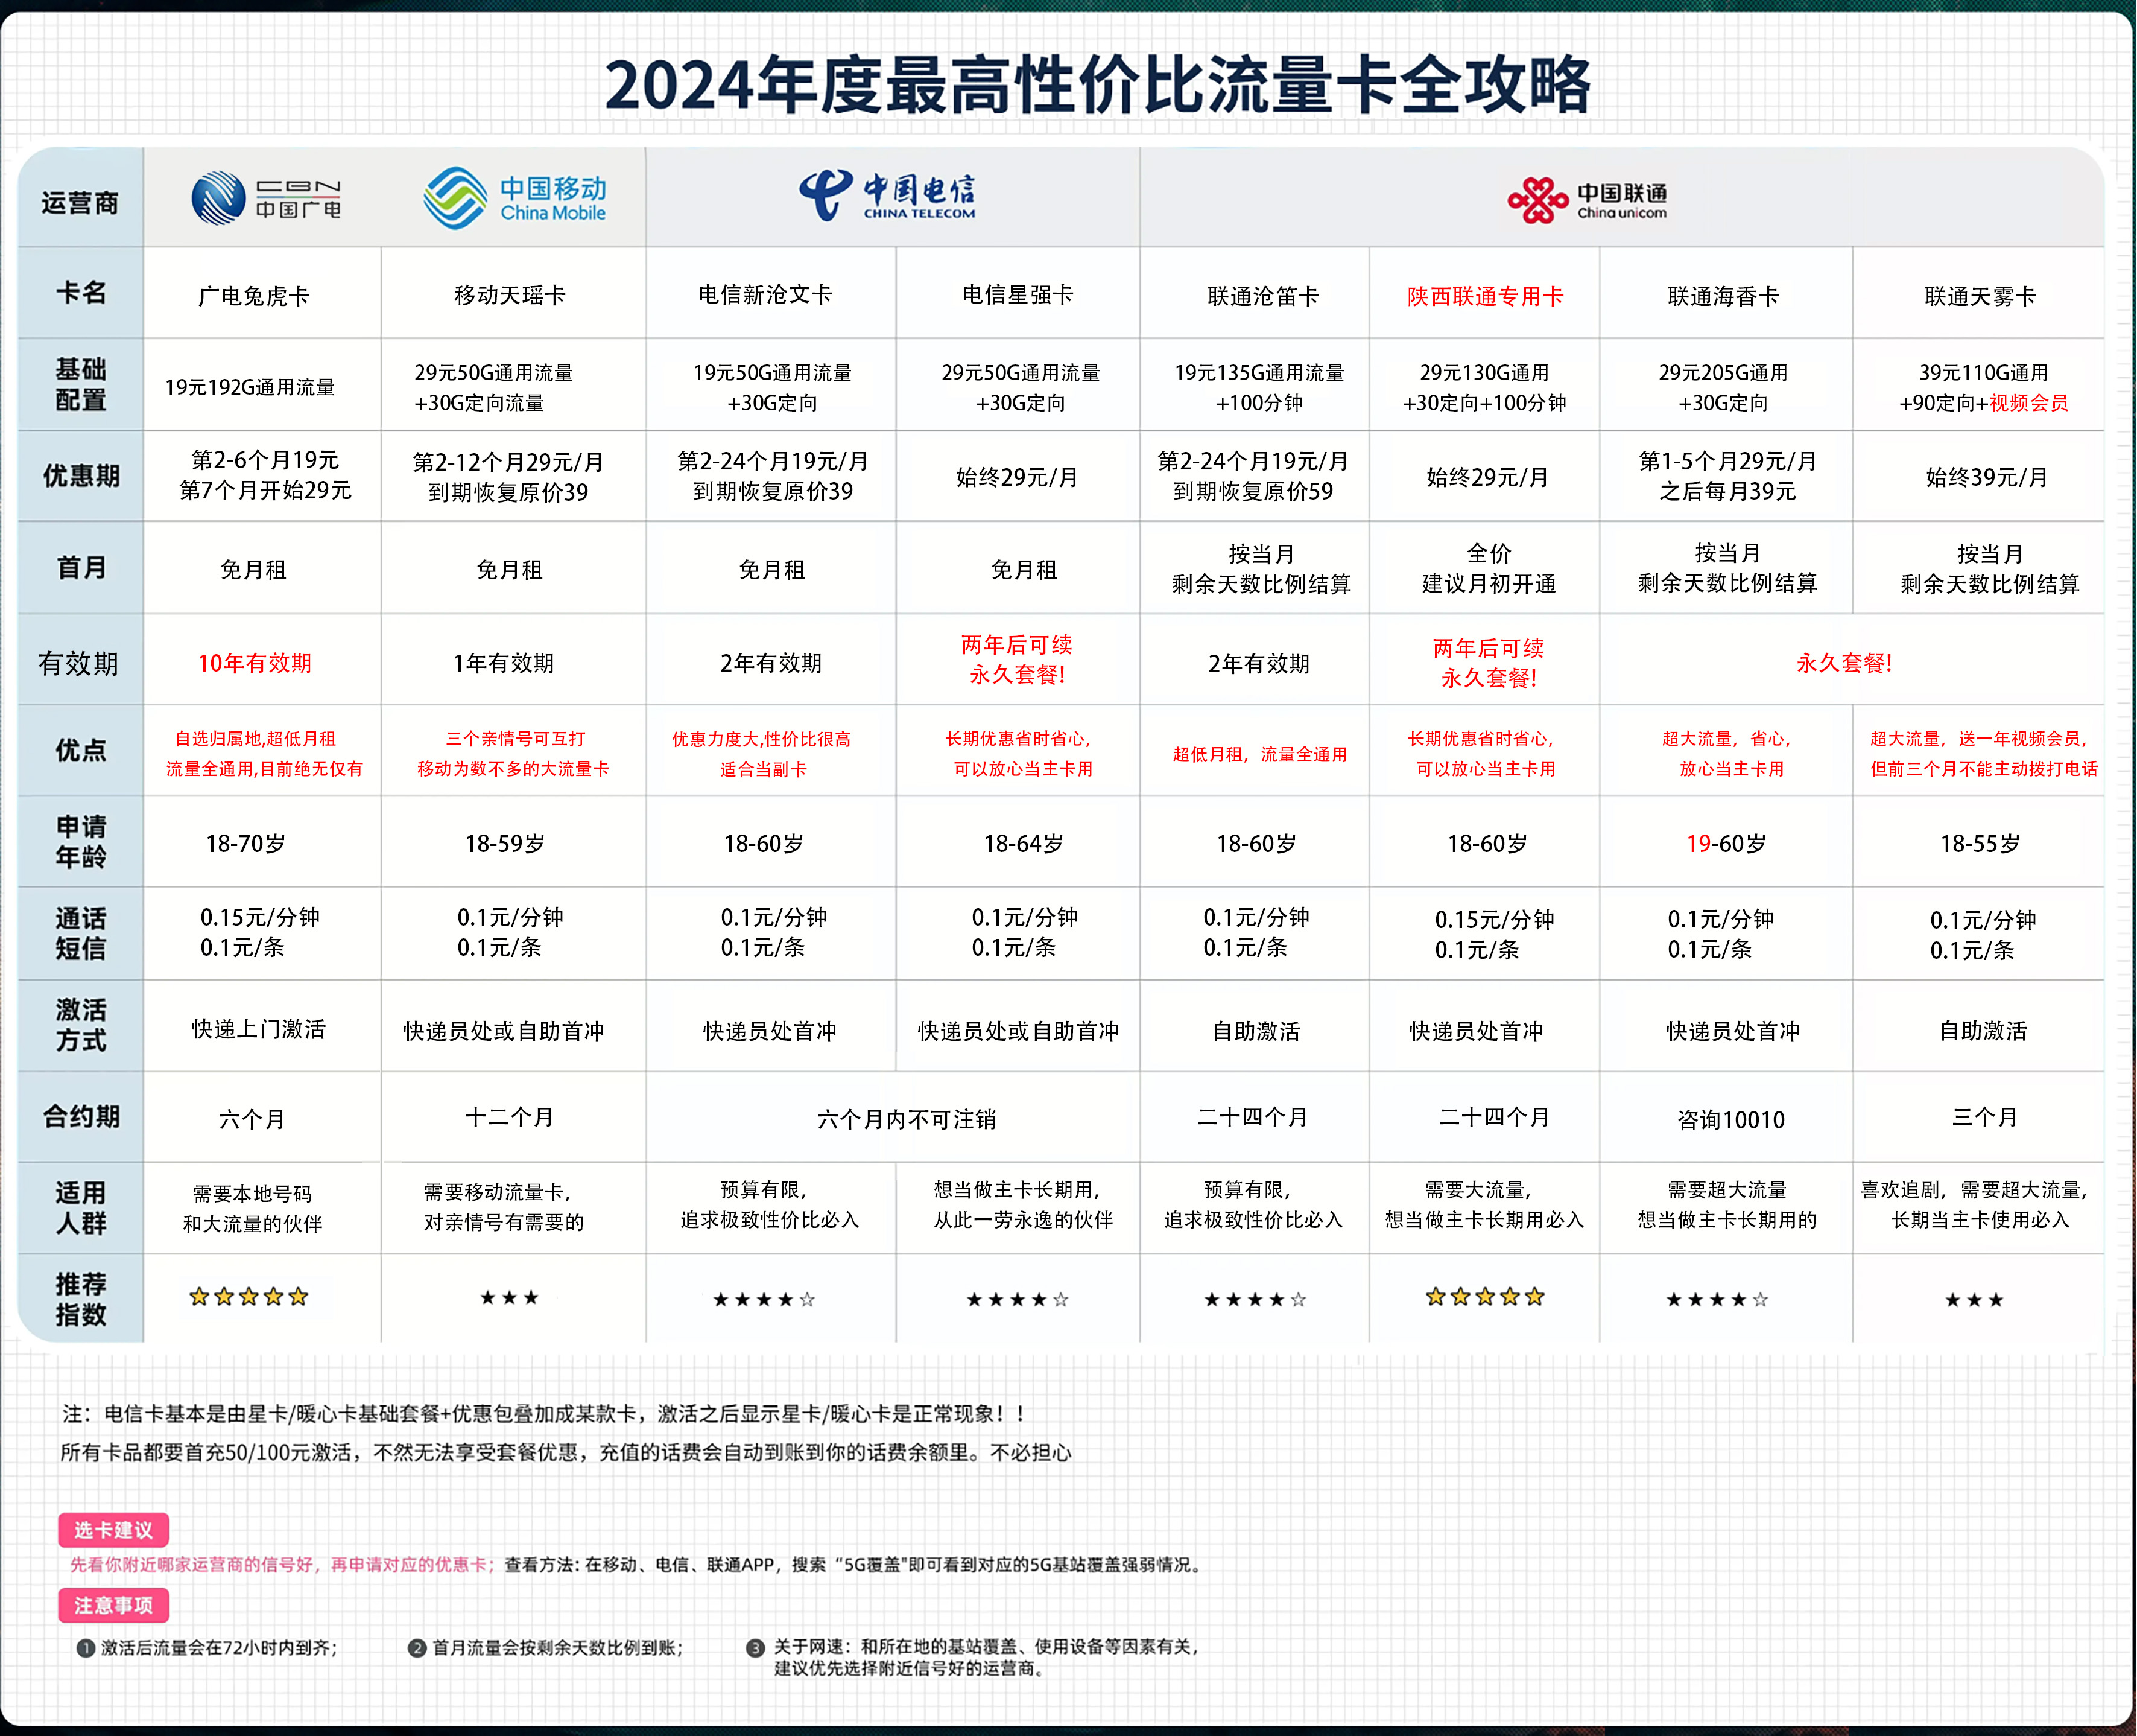The width and height of the screenshot is (2137, 1736).
Task: Click the card name 联通沧笛卡
Action: point(1264,296)
